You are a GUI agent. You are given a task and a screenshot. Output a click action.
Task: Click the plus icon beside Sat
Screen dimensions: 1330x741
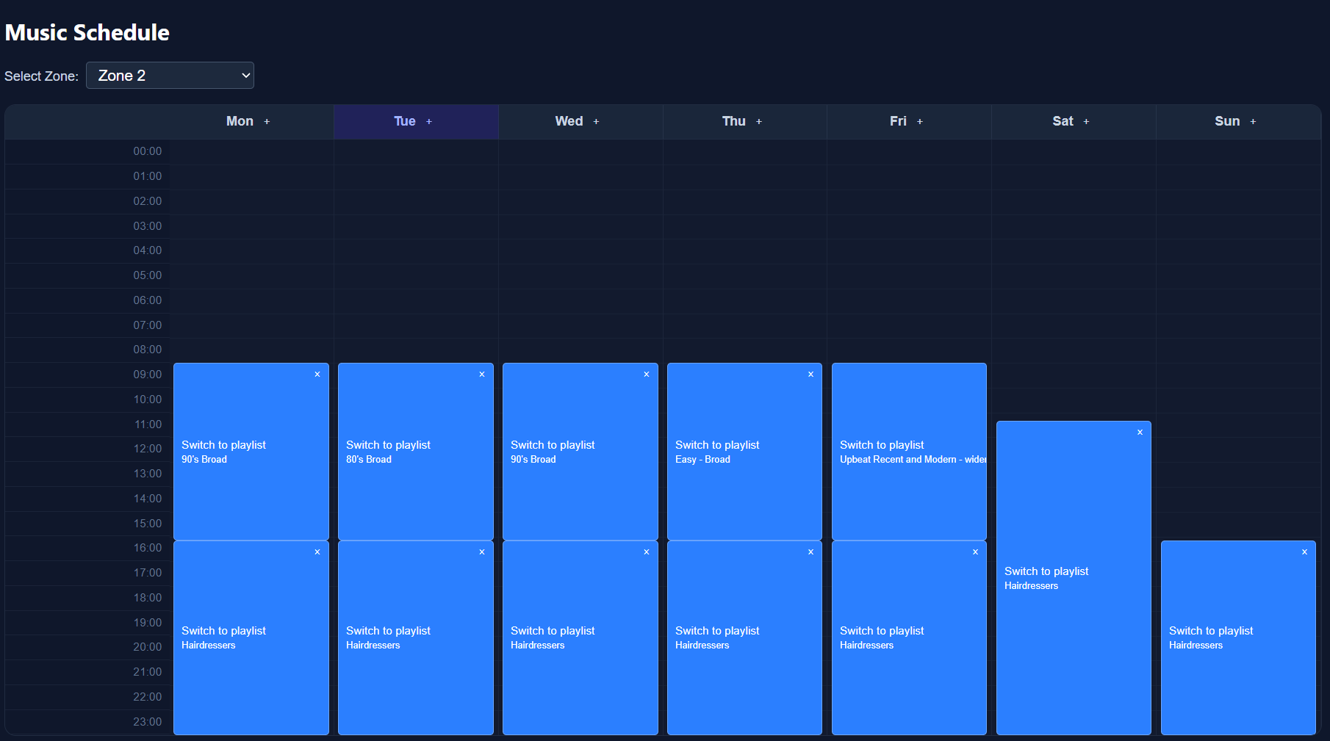point(1086,122)
